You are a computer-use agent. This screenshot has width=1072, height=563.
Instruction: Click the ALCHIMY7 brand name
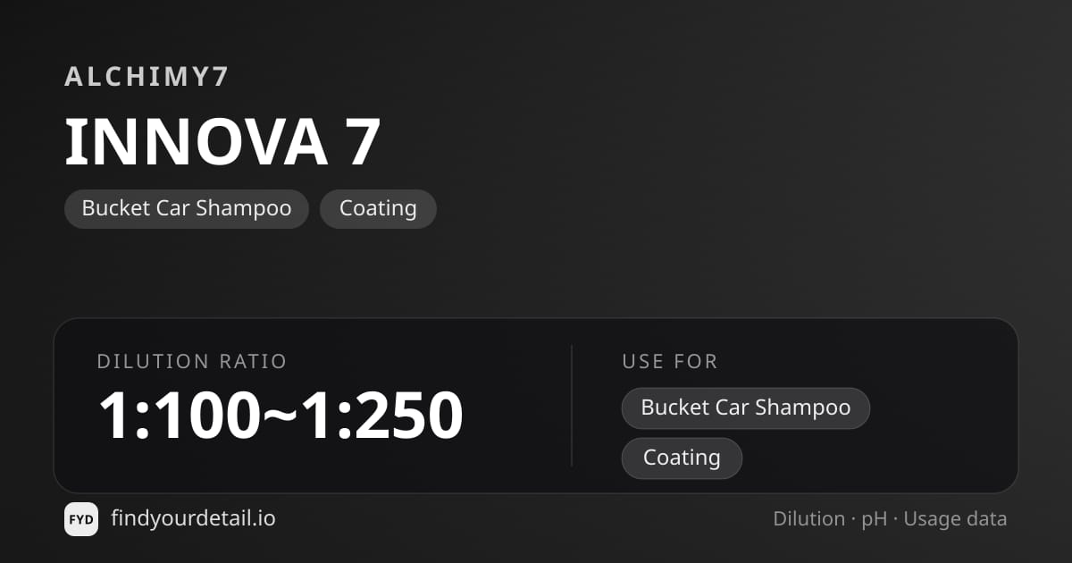[147, 77]
